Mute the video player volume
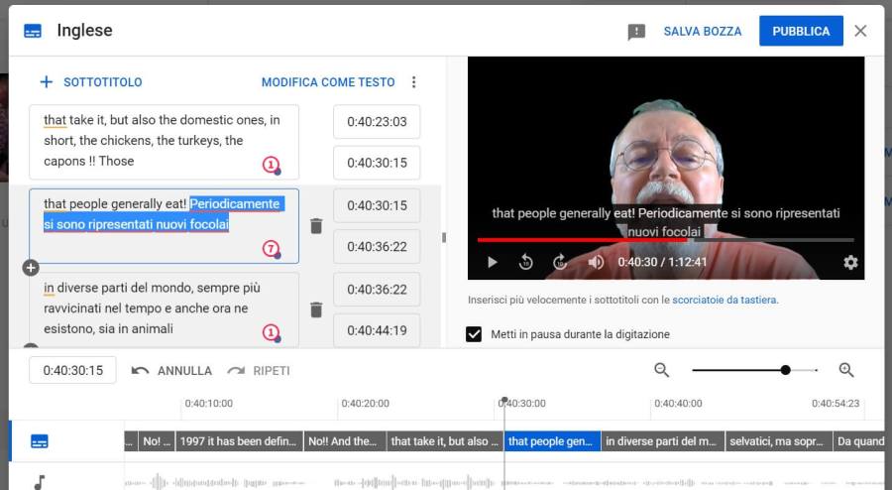The image size is (892, 490). point(596,263)
